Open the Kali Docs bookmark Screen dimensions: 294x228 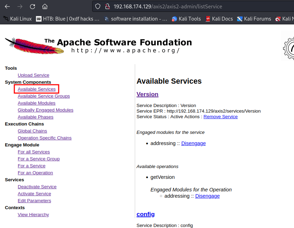(x=219, y=19)
